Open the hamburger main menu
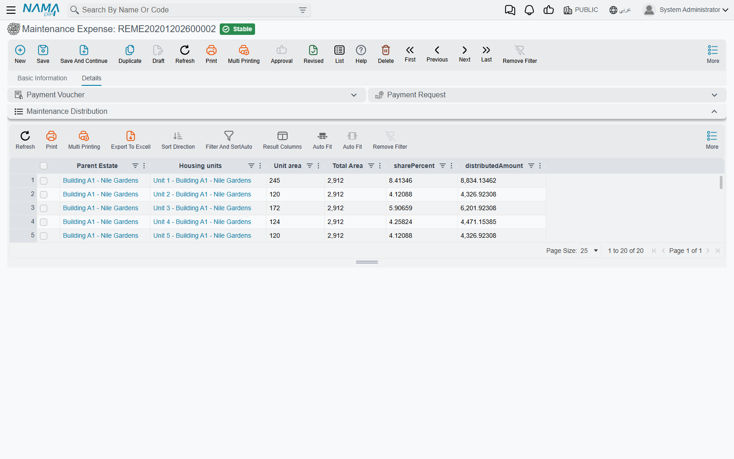This screenshot has height=459, width=734. (11, 10)
